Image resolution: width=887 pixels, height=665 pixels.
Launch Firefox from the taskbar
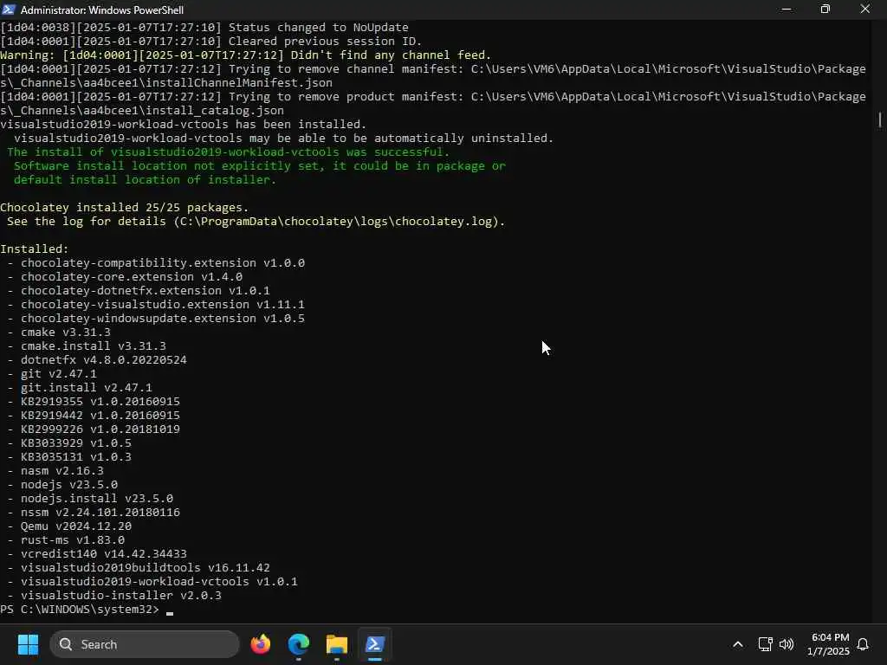(260, 644)
